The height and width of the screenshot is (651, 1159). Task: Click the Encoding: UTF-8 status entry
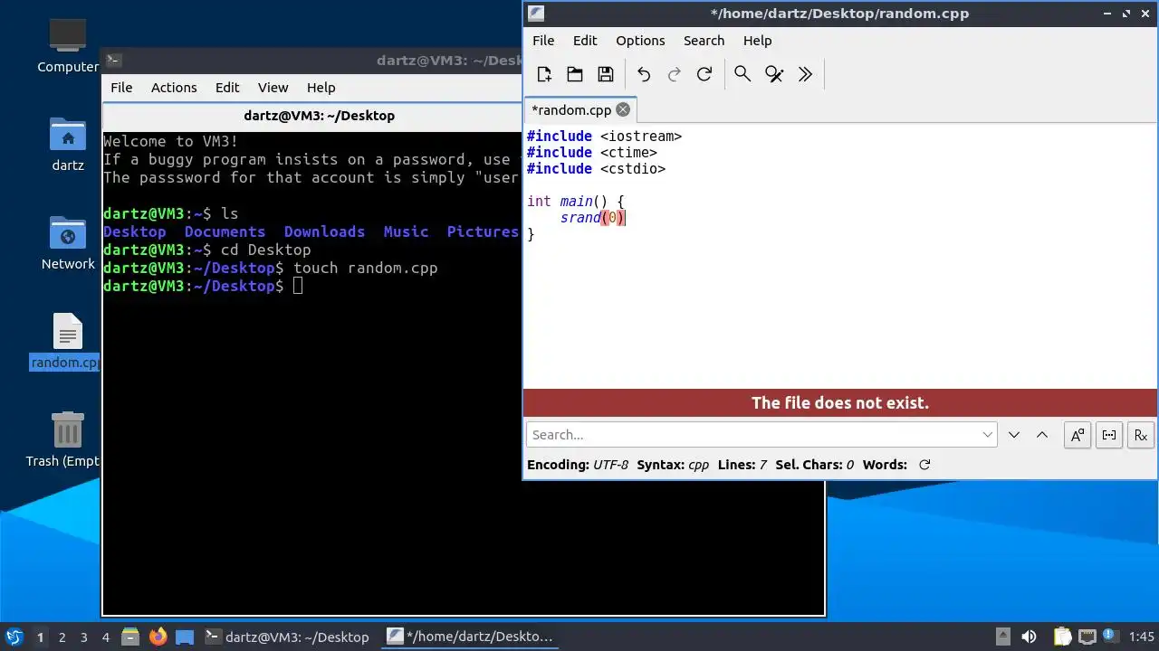pyautogui.click(x=577, y=465)
